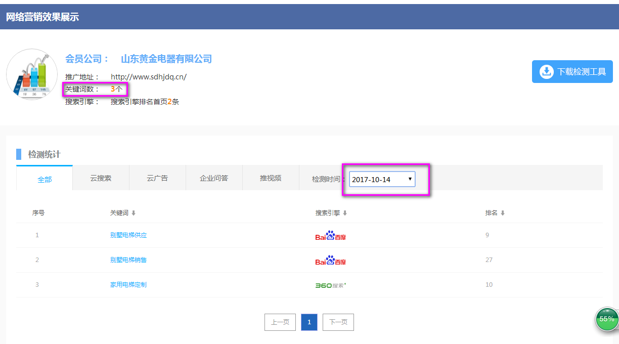This screenshot has height=344, width=619.
Task: Click the Baidu logo in row 2
Action: click(330, 260)
